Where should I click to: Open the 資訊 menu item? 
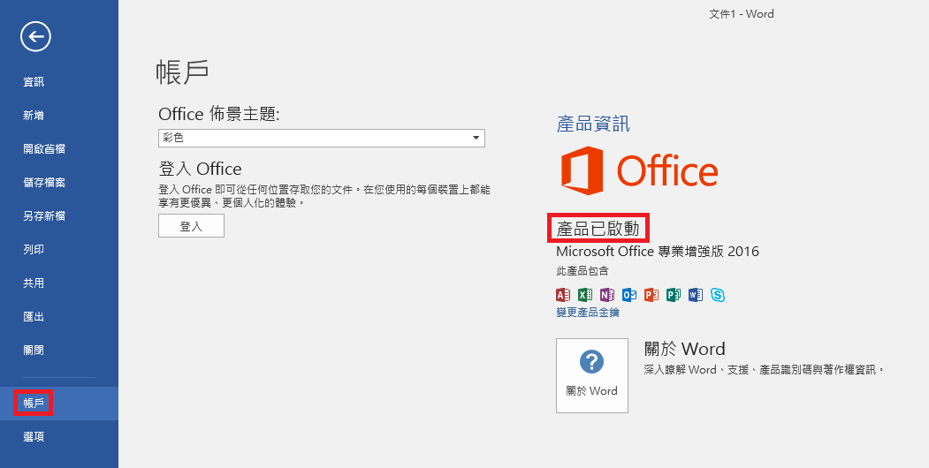point(34,82)
